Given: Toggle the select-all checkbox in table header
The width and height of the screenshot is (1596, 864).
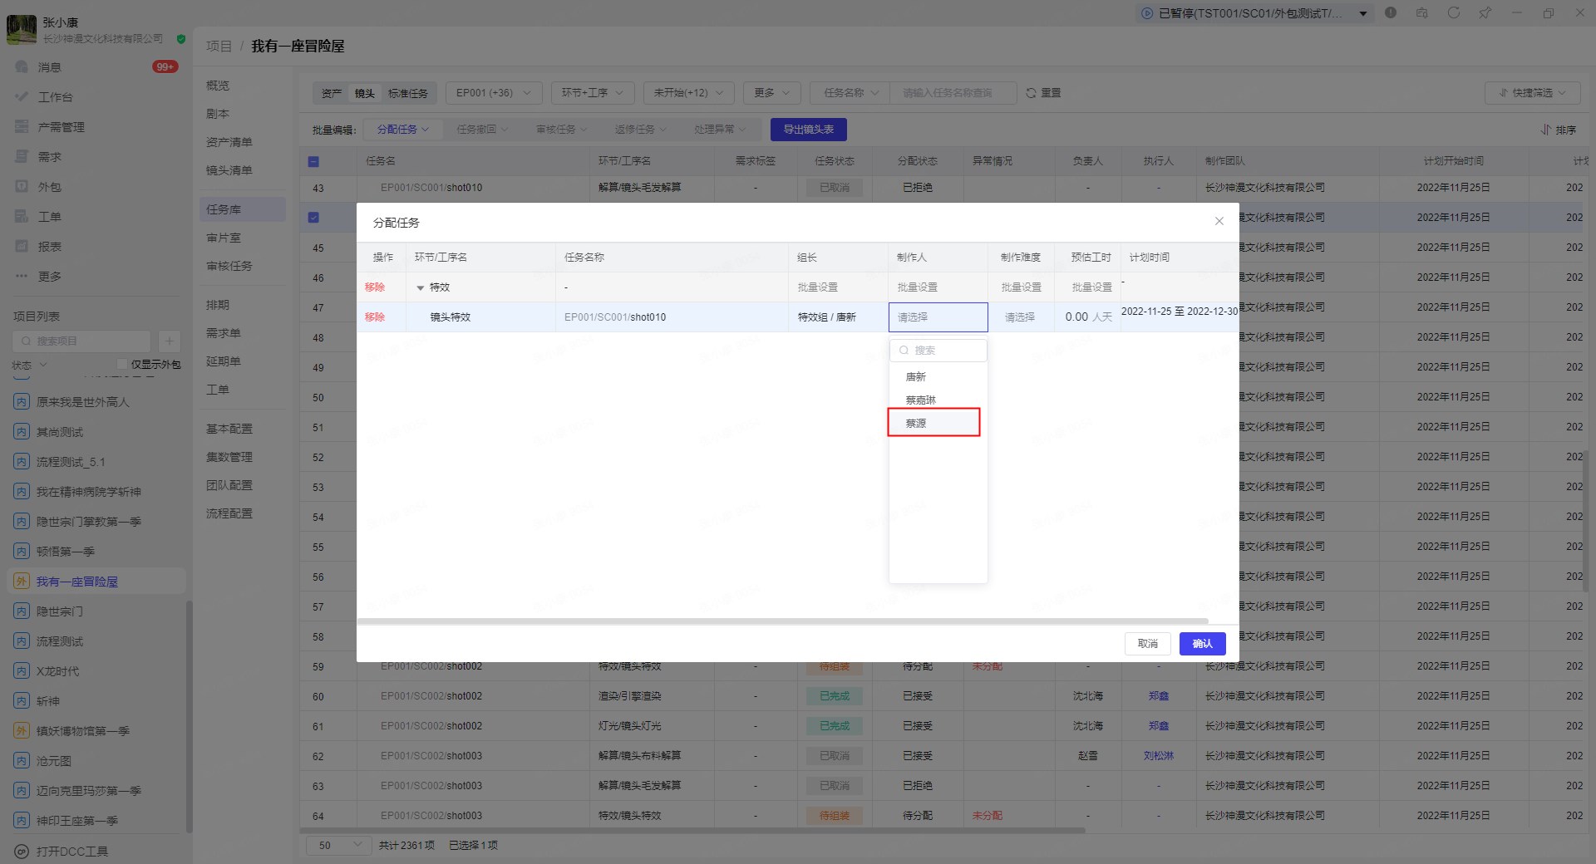Looking at the screenshot, I should [x=313, y=161].
